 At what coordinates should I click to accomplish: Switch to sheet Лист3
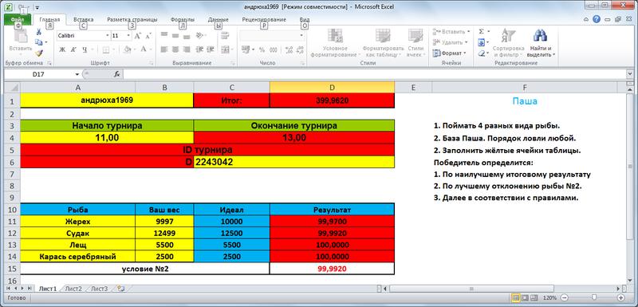click(x=99, y=289)
